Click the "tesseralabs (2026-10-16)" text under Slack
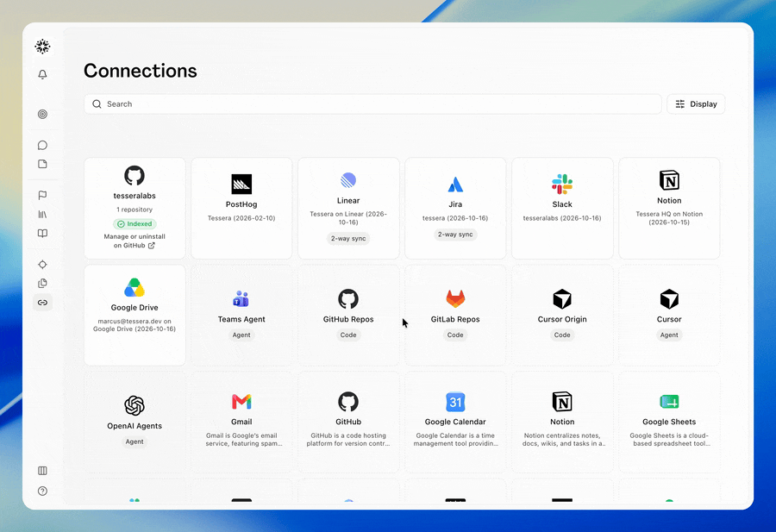 pos(562,218)
